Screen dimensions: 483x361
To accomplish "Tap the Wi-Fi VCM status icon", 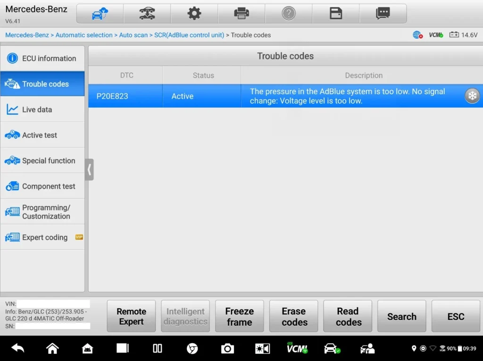I will (x=442, y=348).
